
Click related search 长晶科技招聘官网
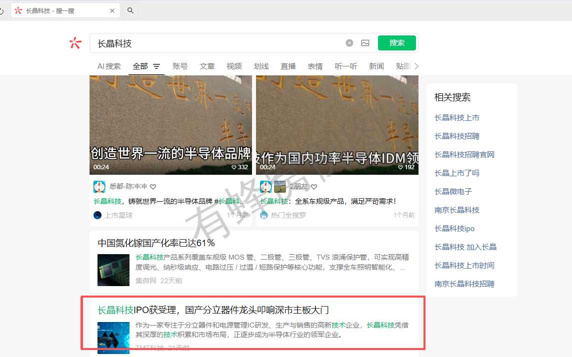coord(464,154)
